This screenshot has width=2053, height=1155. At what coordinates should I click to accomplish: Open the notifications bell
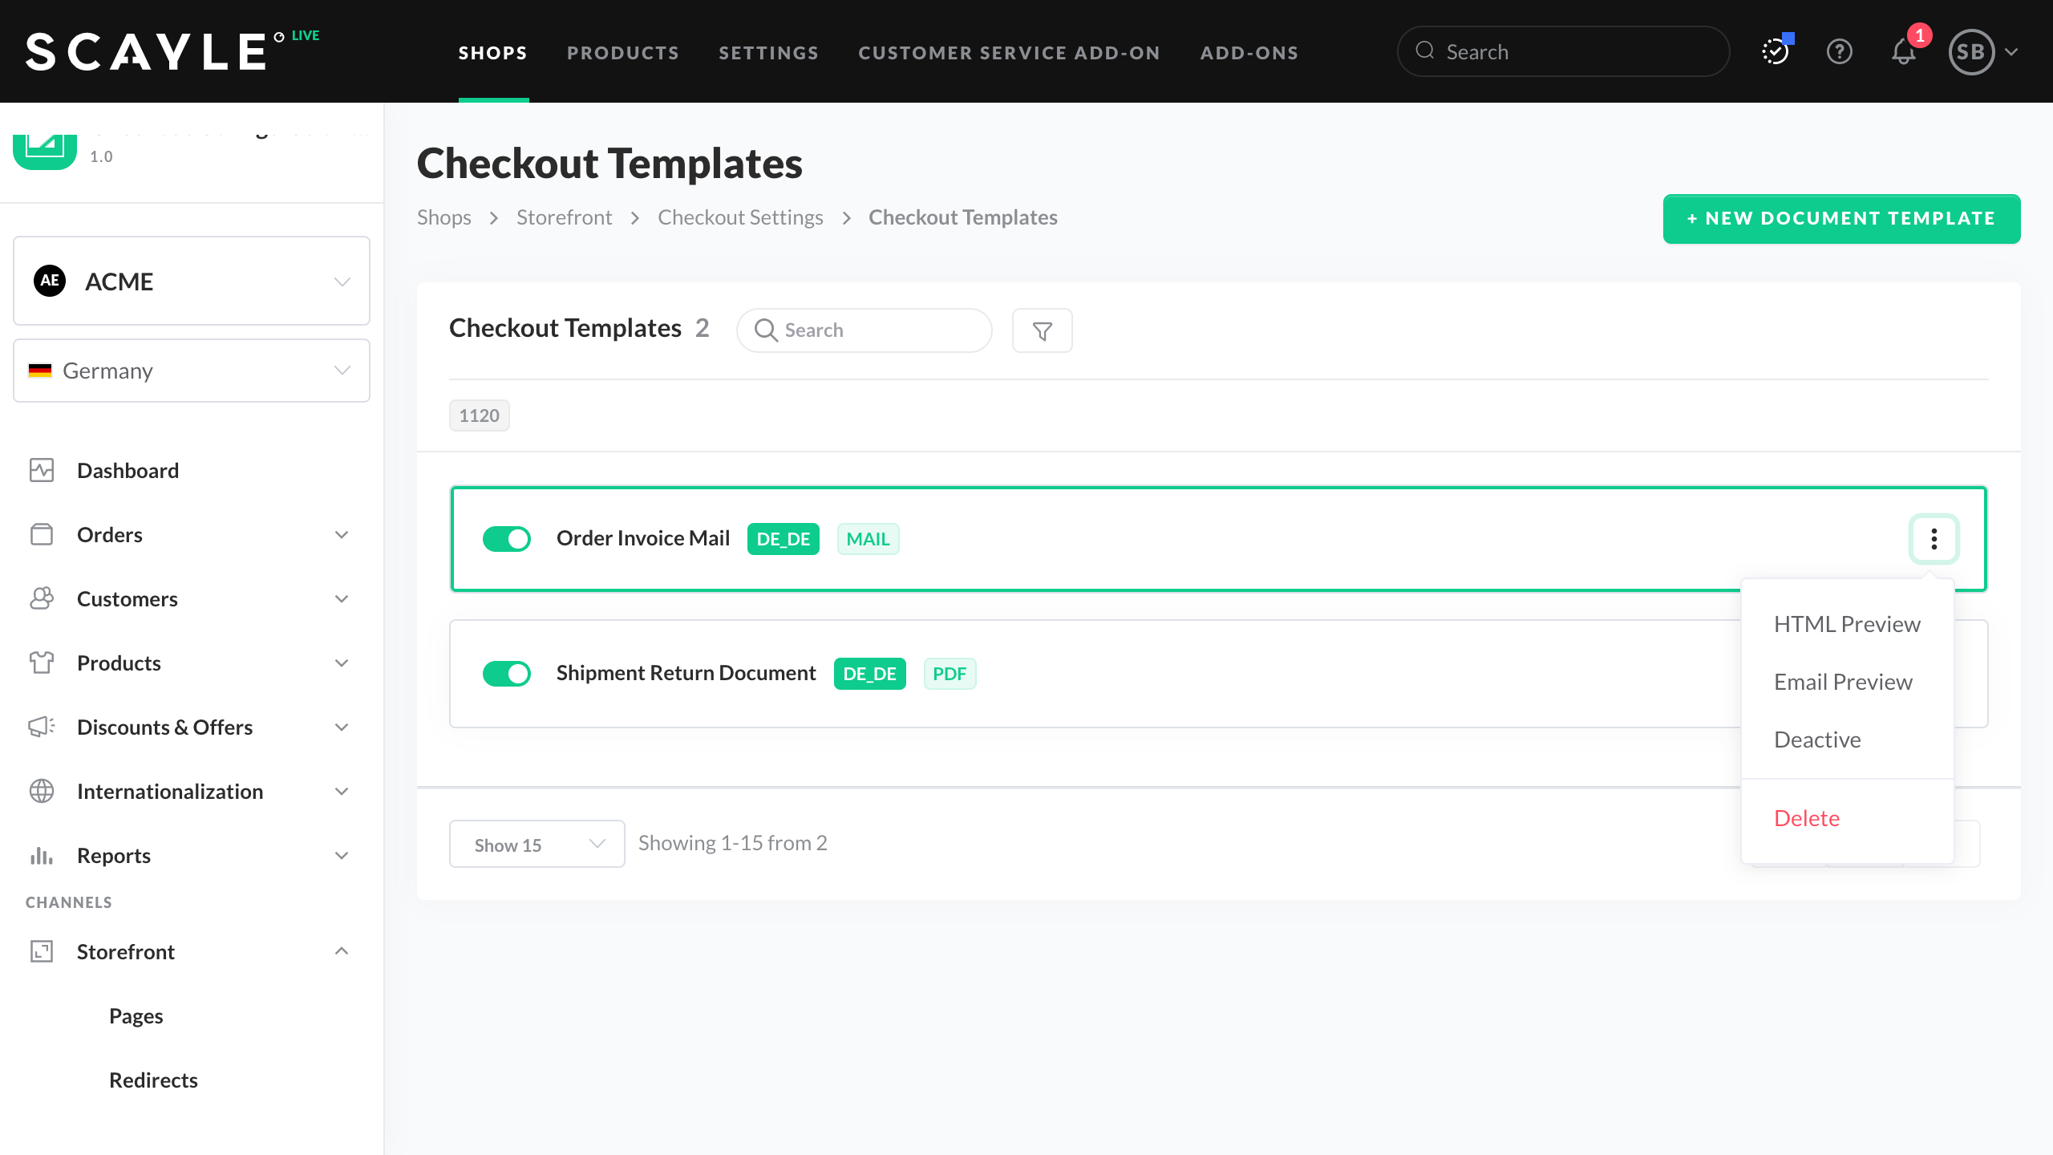click(x=1904, y=52)
